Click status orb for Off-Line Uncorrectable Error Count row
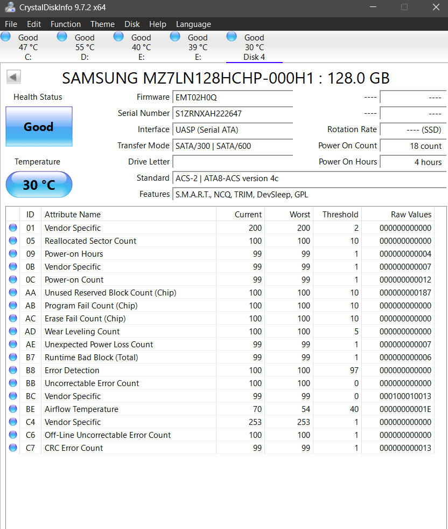Screen dimensions: 448x529 (x=13, y=435)
